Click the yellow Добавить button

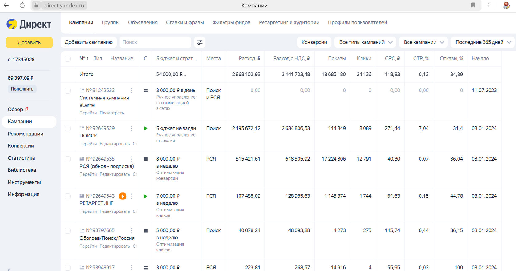pyautogui.click(x=29, y=43)
